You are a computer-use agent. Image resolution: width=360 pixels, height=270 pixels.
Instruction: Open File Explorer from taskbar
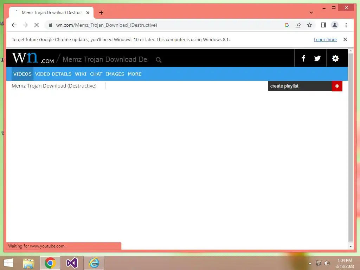(28, 263)
